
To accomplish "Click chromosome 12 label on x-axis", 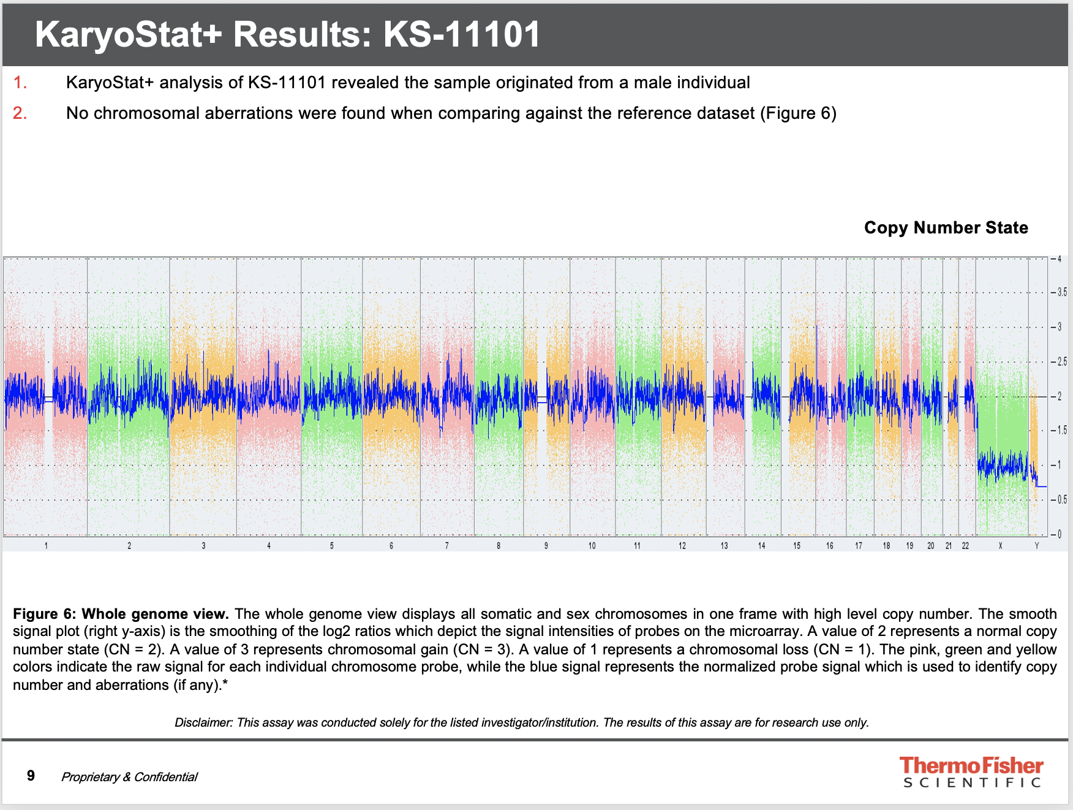I will click(682, 545).
